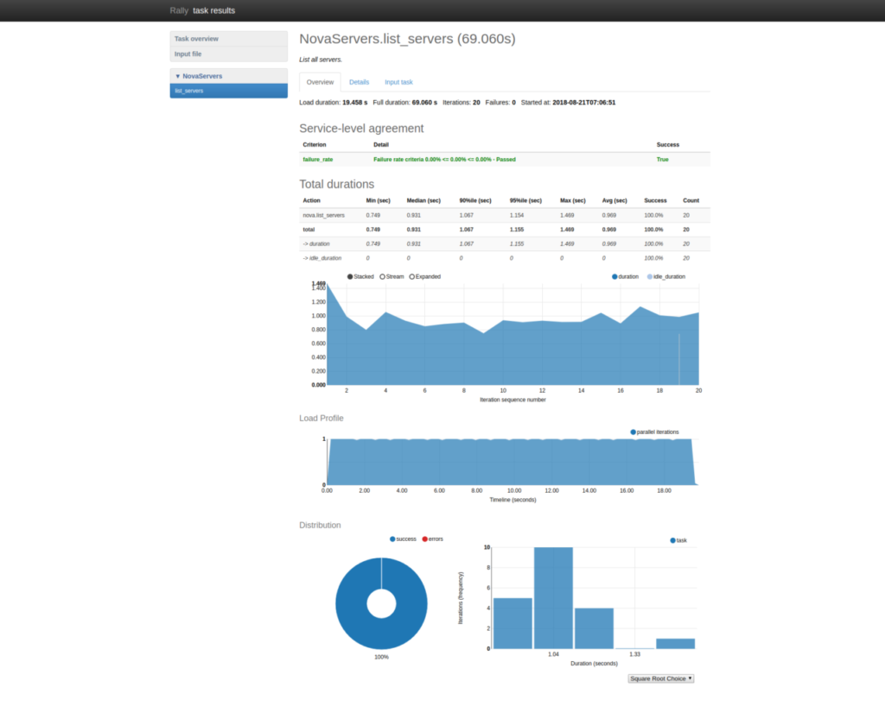Viewport: 885px width, 706px height.
Task: Toggle the idle_duration series legend dot
Action: tap(650, 277)
